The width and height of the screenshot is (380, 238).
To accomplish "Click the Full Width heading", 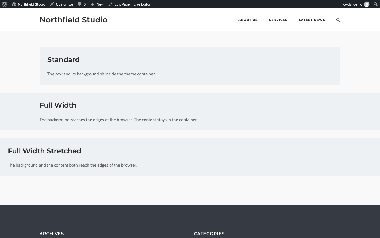I will [x=58, y=105].
